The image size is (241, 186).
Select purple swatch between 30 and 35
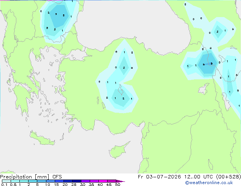pos(85,181)
